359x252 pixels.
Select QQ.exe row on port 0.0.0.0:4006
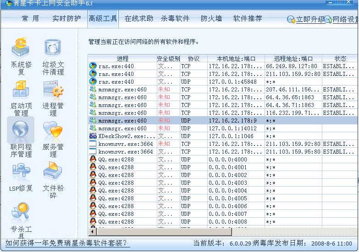(223, 206)
